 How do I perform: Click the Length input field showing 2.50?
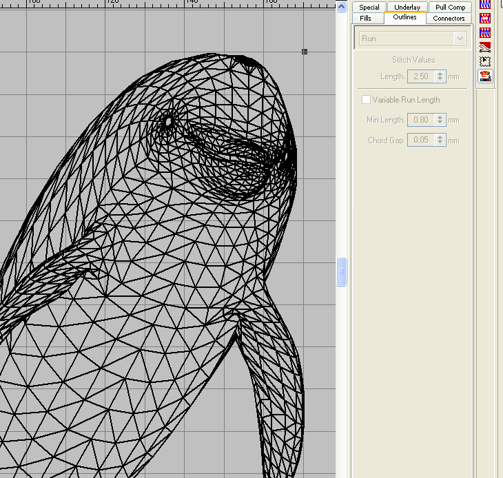(420, 76)
